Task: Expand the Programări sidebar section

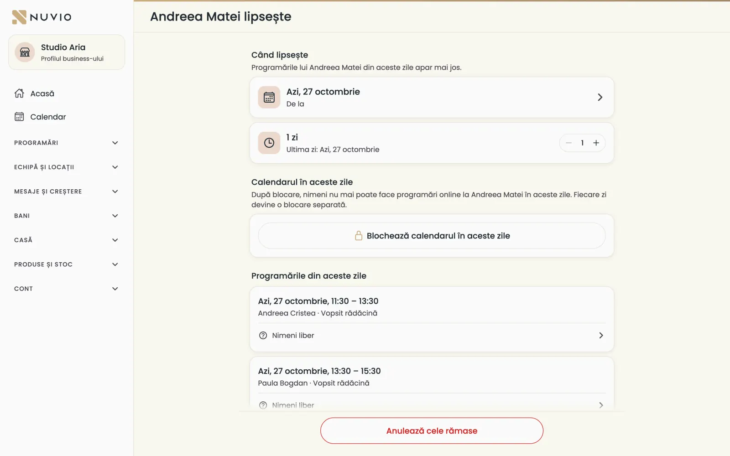Action: (67, 143)
